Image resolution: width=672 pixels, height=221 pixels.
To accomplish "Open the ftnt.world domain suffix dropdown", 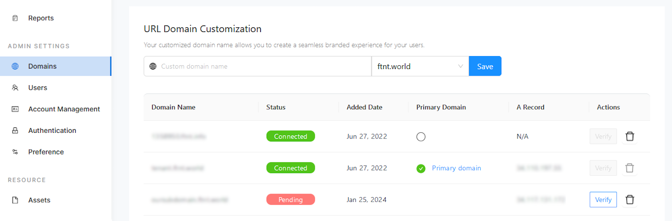I will pos(420,66).
